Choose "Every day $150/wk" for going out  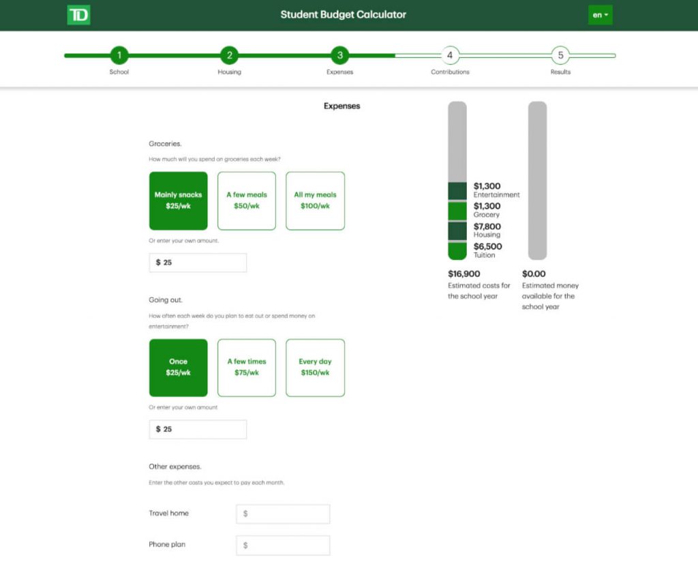[x=315, y=368]
